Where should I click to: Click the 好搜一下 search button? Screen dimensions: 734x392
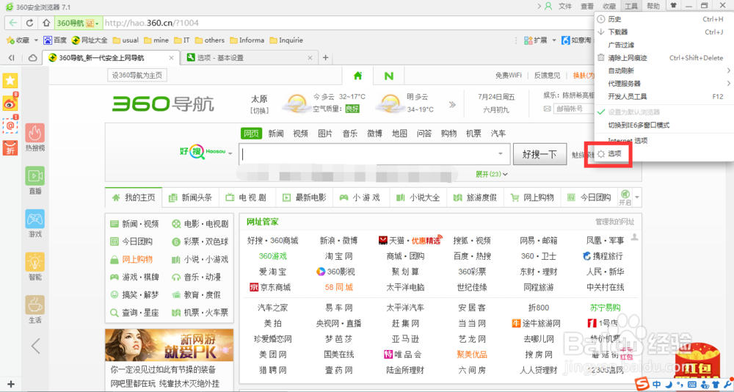(x=539, y=155)
